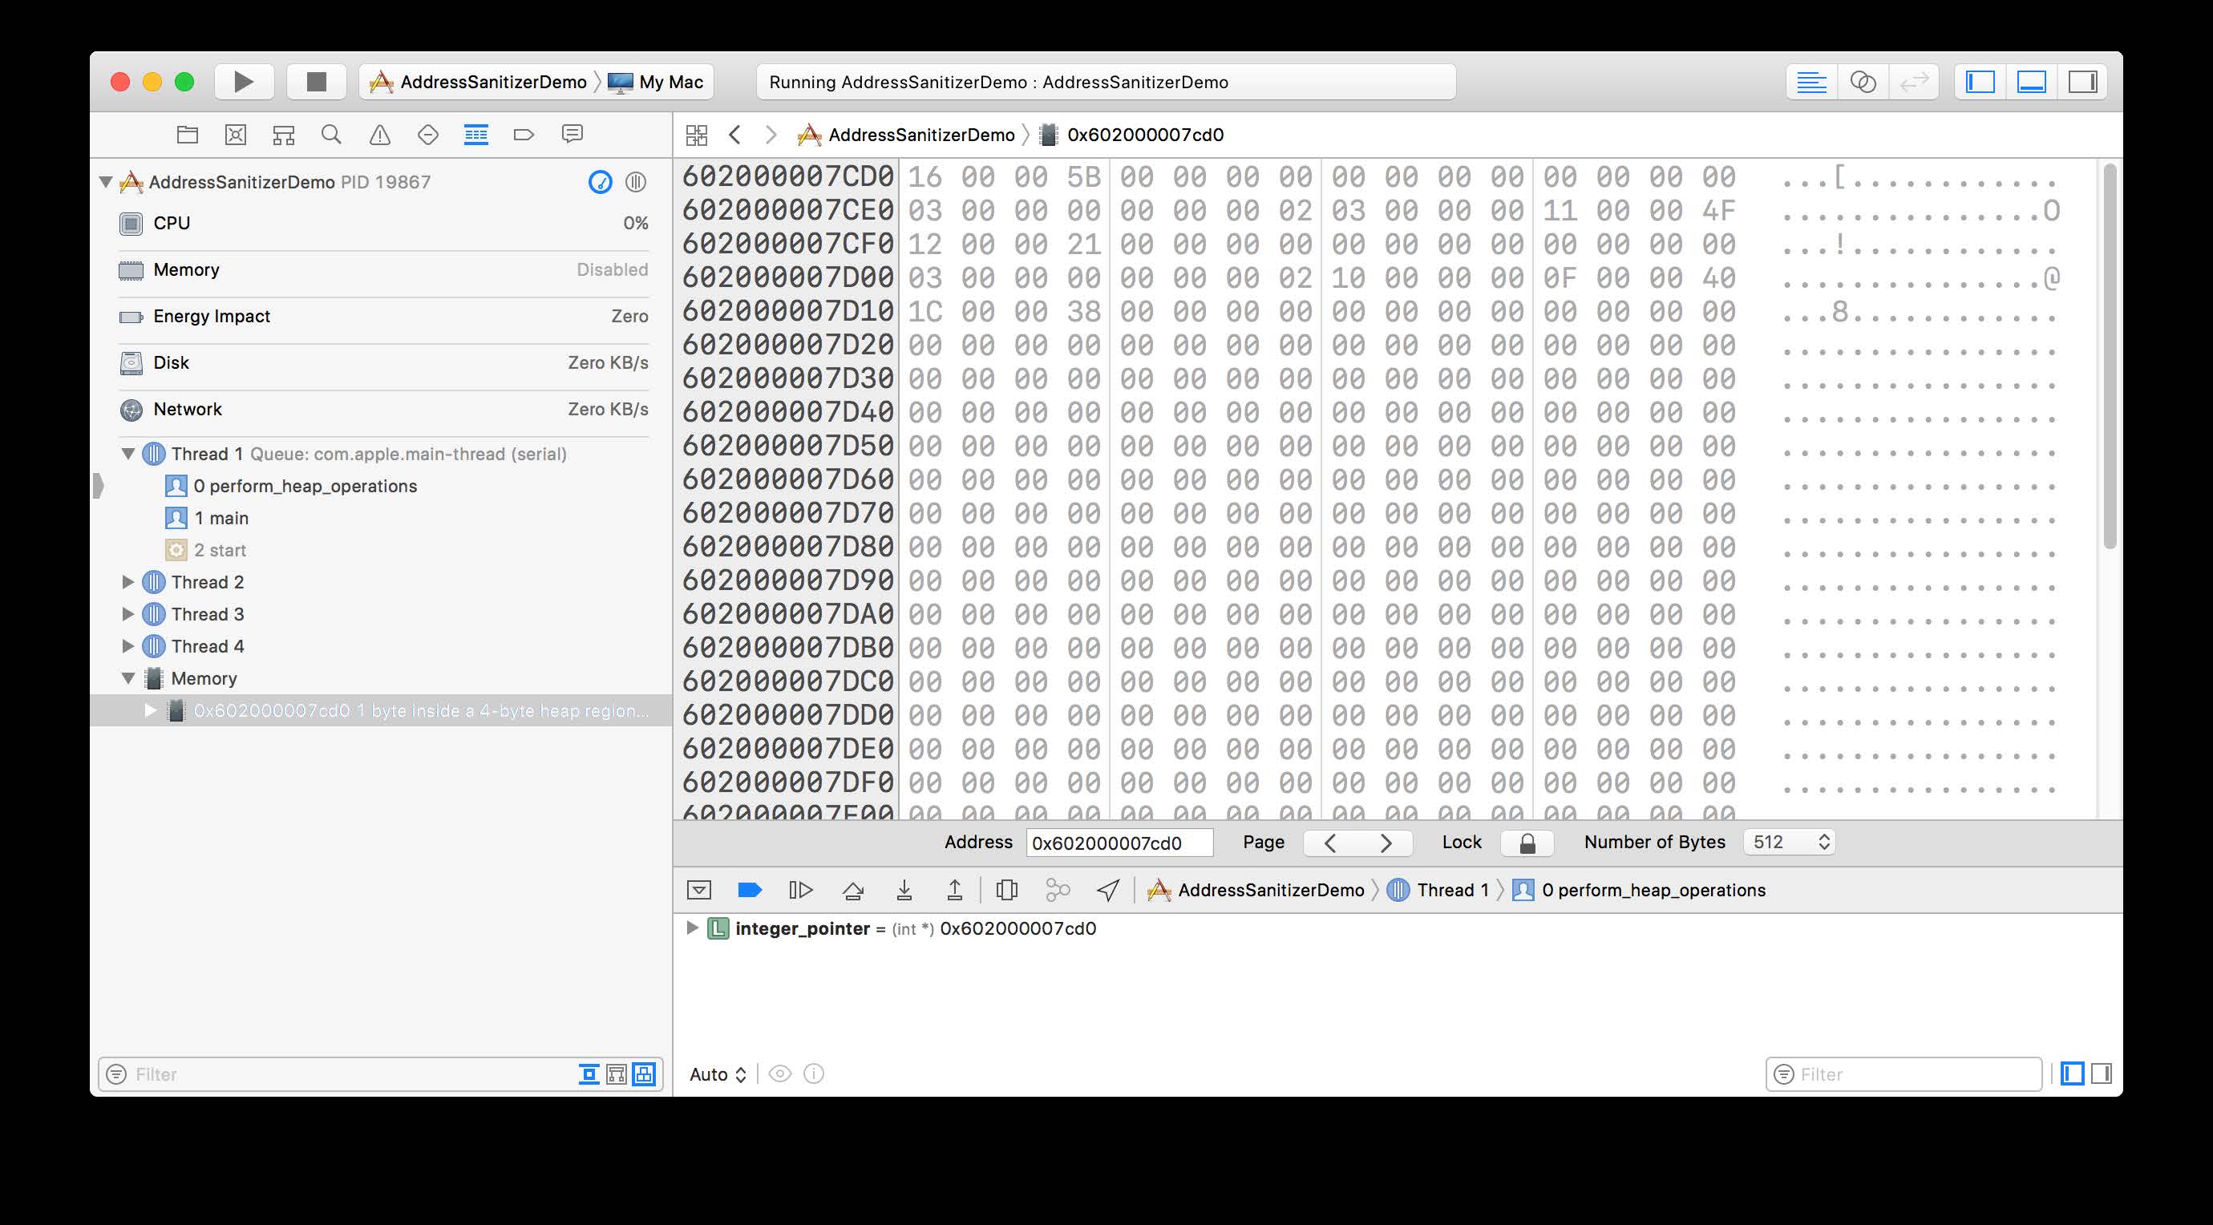Show the console pane toggle
The width and height of the screenshot is (2213, 1225).
(x=2102, y=1073)
